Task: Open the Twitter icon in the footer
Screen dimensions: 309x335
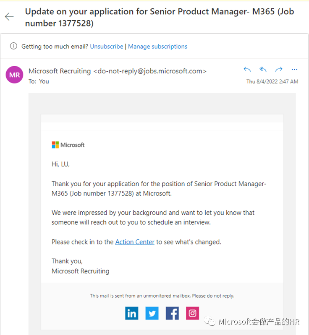Action: 152,313
